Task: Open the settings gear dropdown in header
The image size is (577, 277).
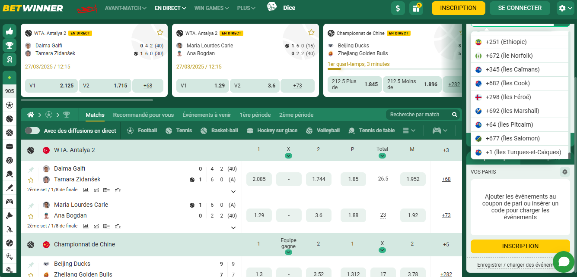Action: click(565, 8)
